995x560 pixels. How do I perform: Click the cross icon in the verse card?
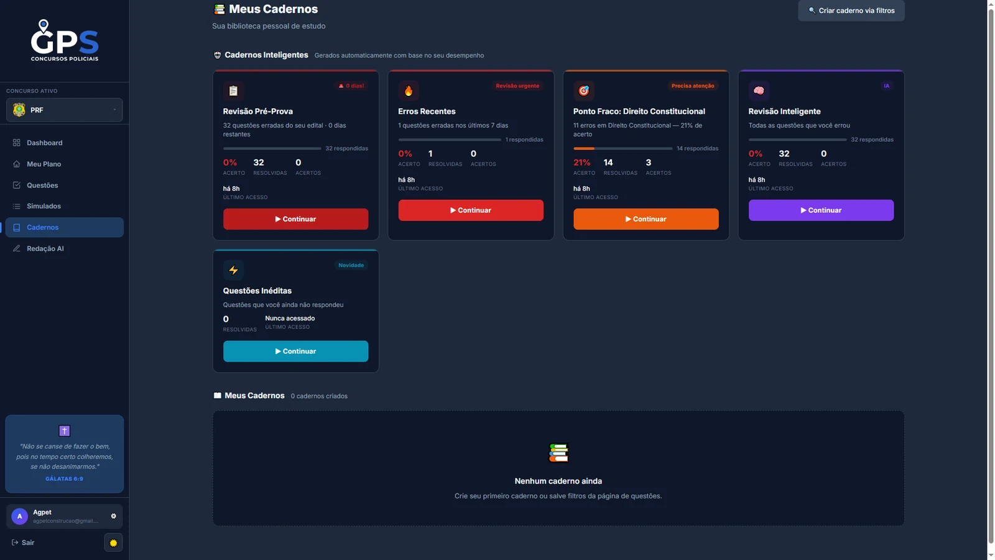tap(65, 431)
